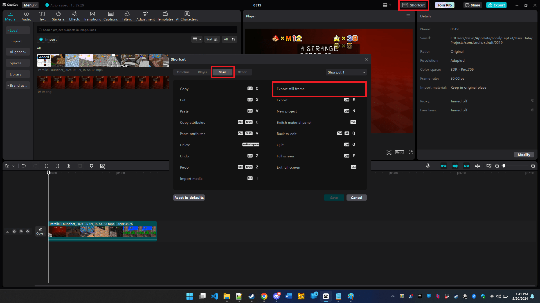This screenshot has height=303, width=540.
Task: Click the microphone record voiceover icon
Action: click(428, 166)
